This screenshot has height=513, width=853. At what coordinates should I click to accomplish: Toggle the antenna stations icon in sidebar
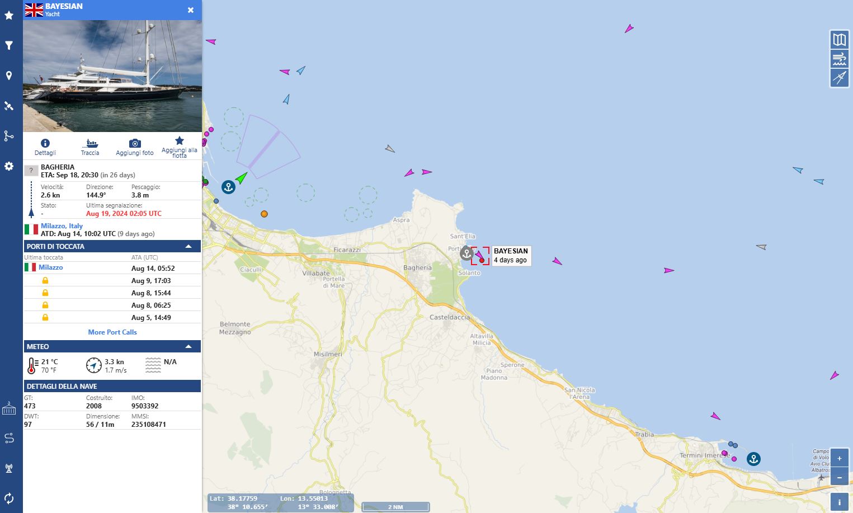click(x=9, y=468)
